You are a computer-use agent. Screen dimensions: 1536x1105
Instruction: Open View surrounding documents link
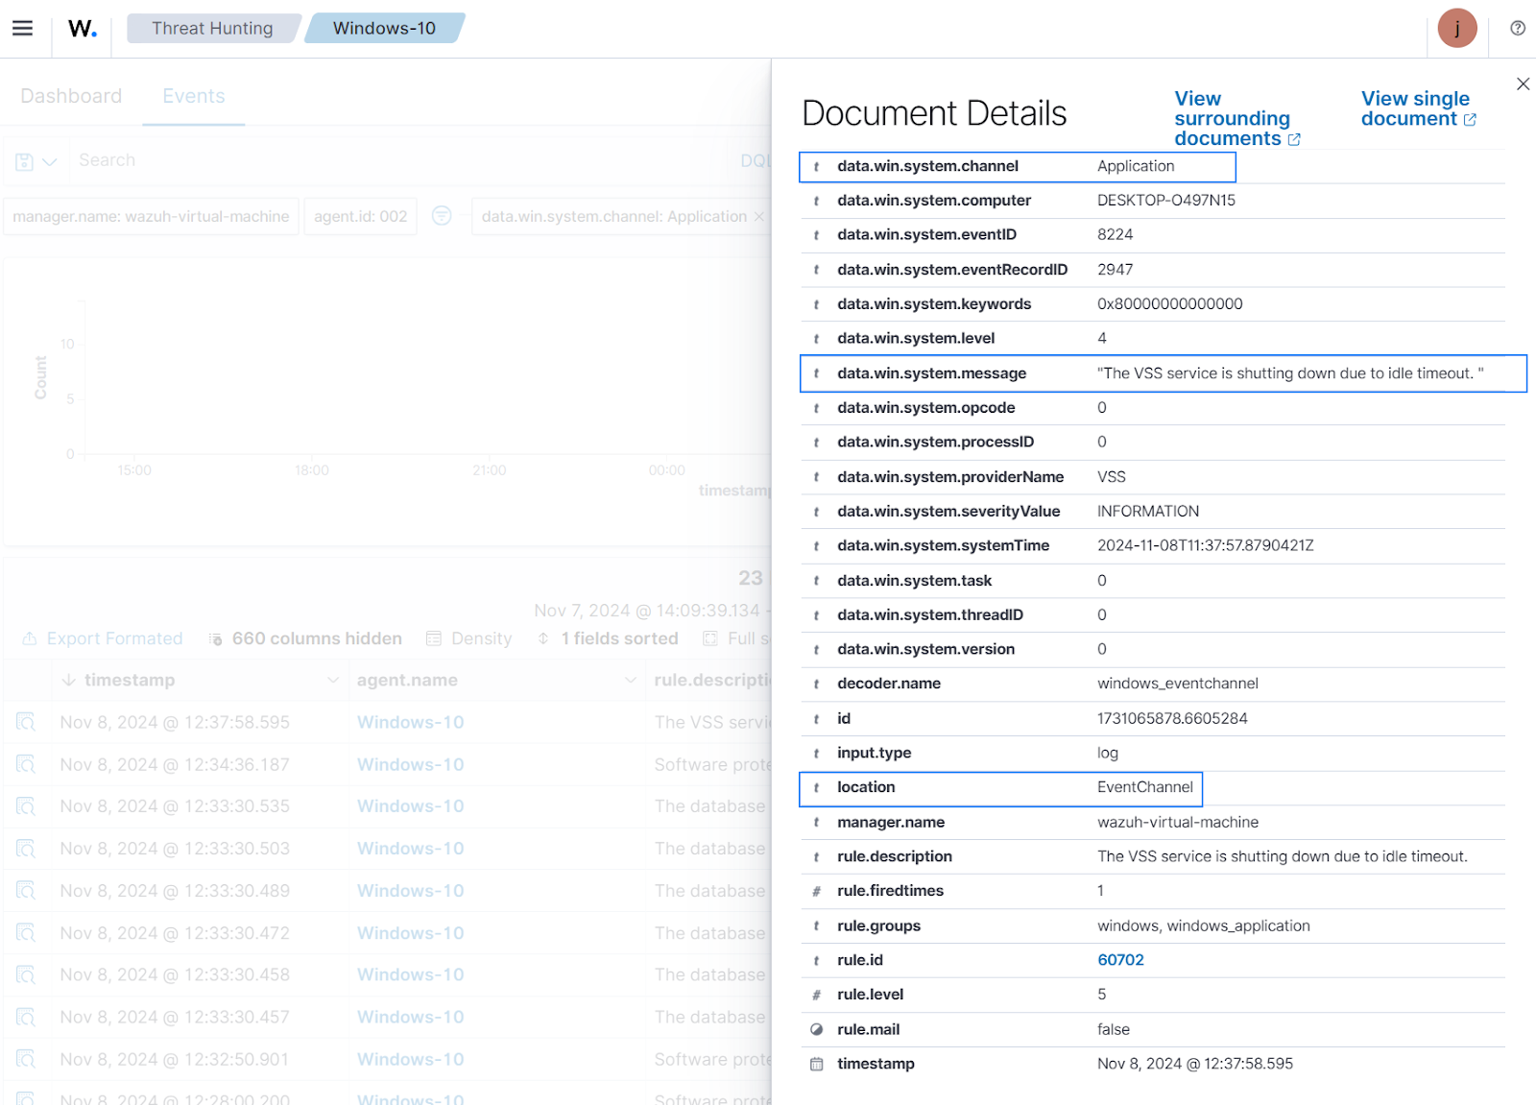[x=1236, y=118]
